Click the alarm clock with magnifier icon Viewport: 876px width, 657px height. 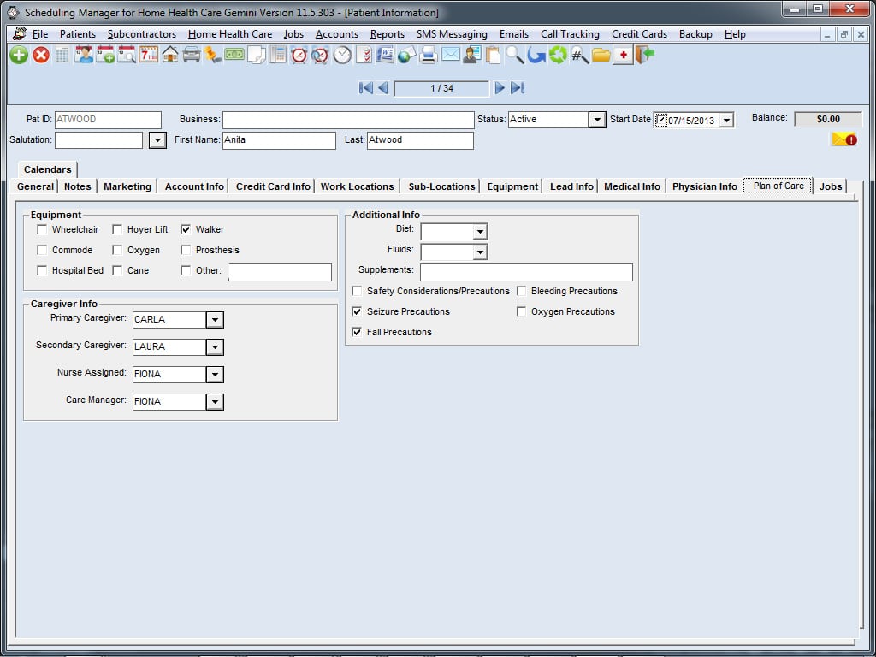point(320,55)
